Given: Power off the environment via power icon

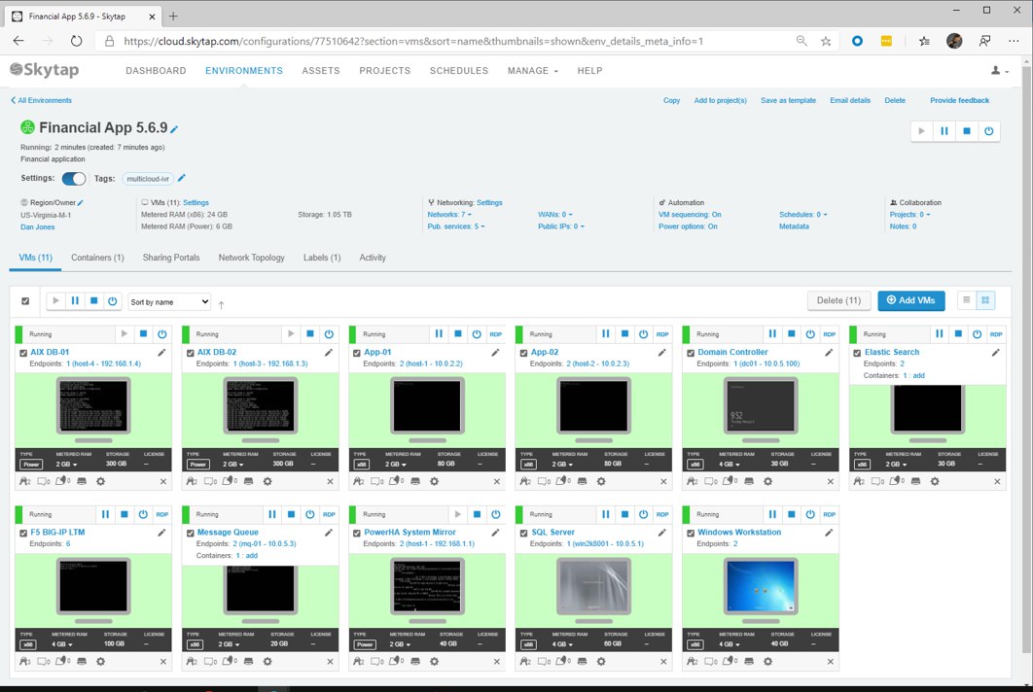Looking at the screenshot, I should [989, 131].
